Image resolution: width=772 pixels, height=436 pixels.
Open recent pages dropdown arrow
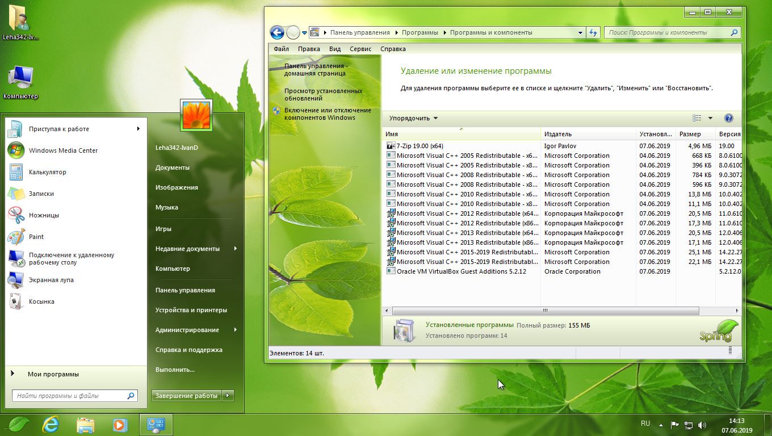coord(305,33)
